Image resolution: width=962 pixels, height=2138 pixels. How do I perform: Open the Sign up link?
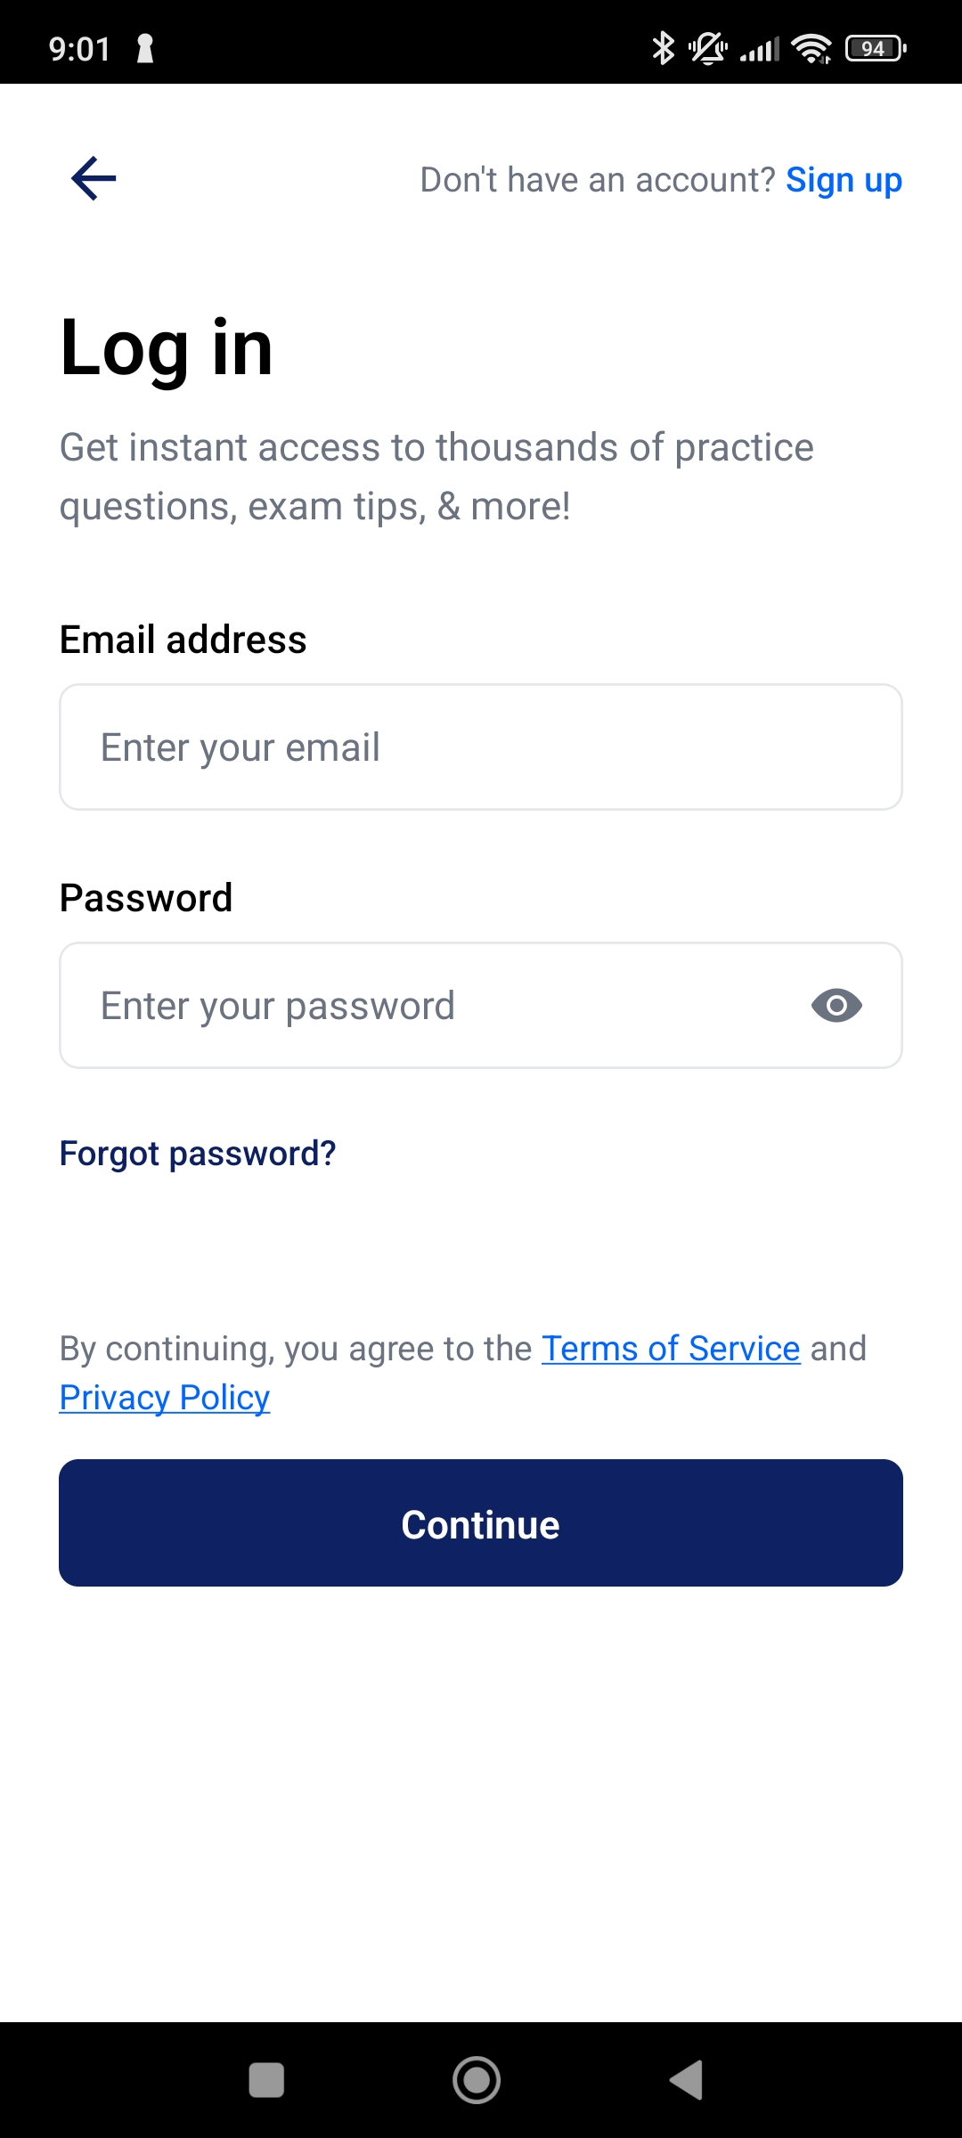click(844, 180)
